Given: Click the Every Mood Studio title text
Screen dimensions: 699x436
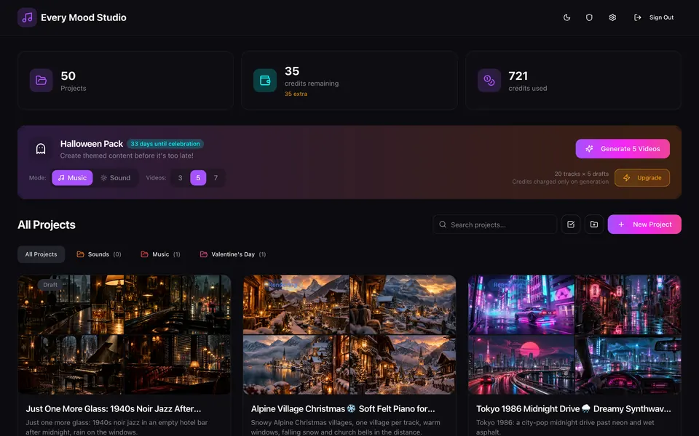Looking at the screenshot, I should point(83,17).
